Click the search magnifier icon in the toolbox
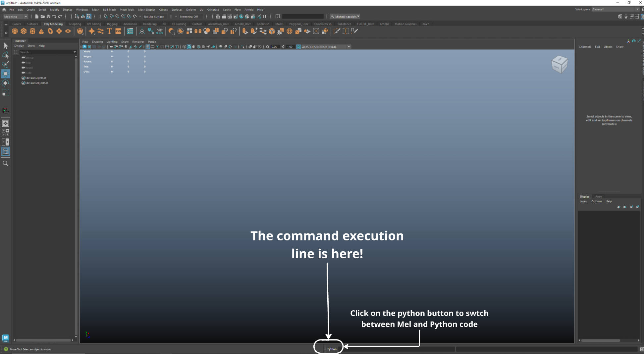Screen dimensions: 644x354 tap(6, 164)
